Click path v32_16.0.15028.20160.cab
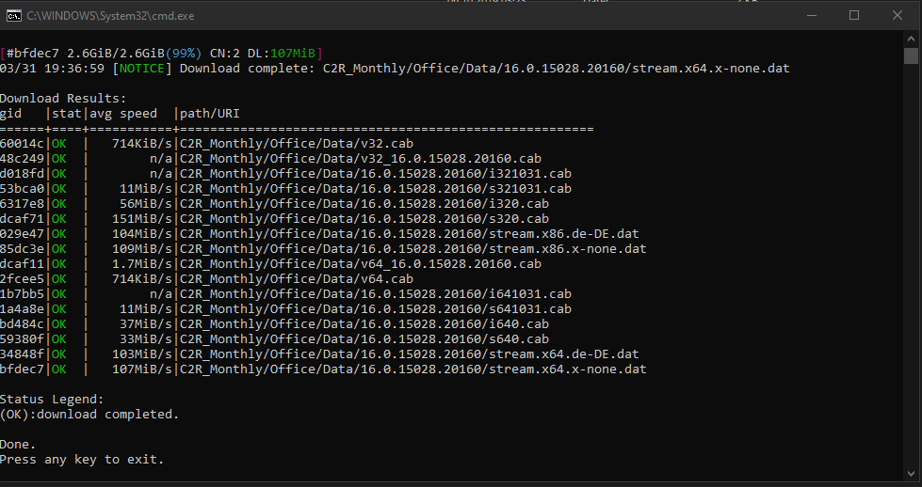 [x=361, y=159]
